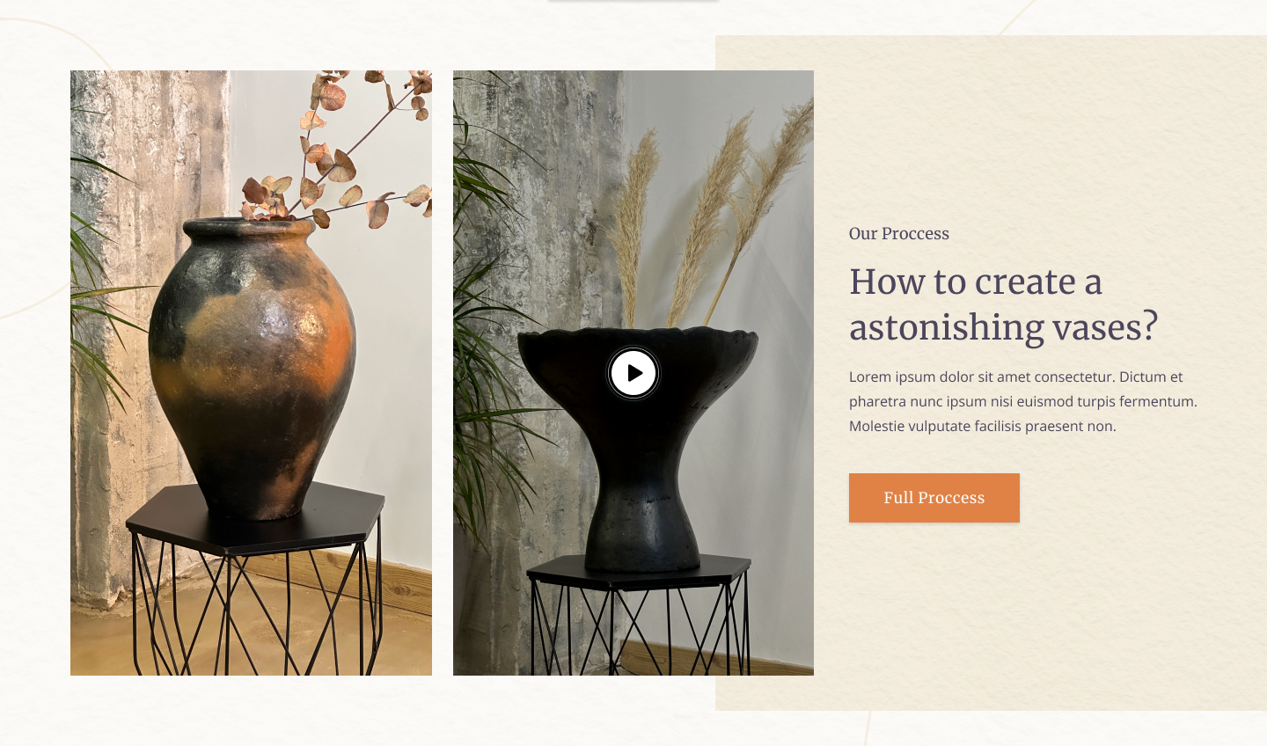The image size is (1267, 746).
Task: Click the 'How to create a' heading line
Action: click(x=975, y=282)
